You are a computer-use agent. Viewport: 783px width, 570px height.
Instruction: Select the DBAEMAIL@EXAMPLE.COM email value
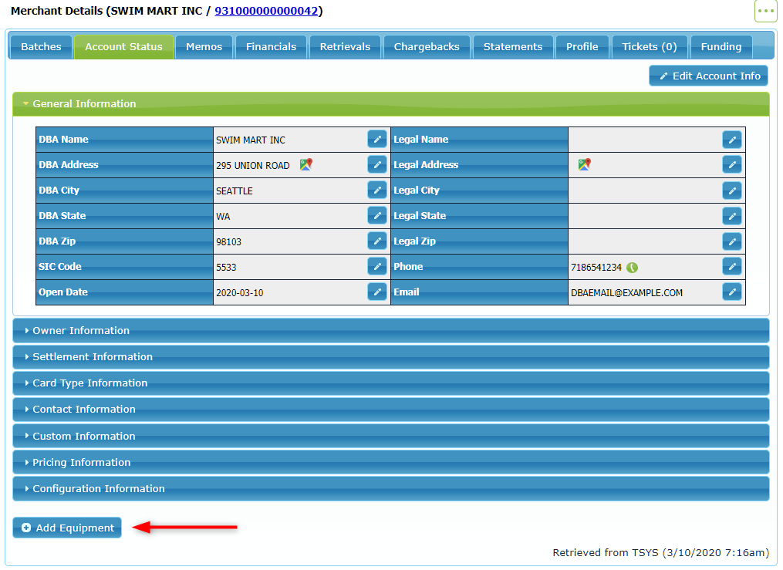point(626,293)
